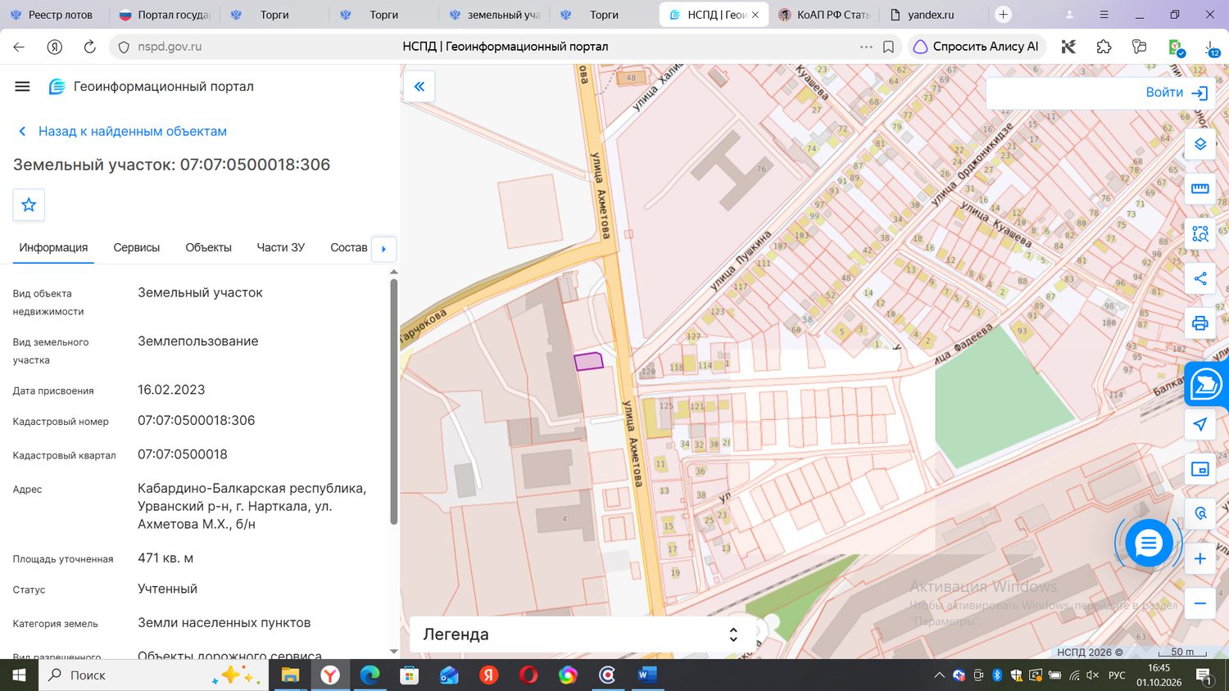Switch to Реестр лотов browser tab

coord(54,15)
